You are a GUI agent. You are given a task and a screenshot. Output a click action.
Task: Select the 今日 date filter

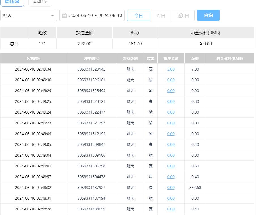138,15
